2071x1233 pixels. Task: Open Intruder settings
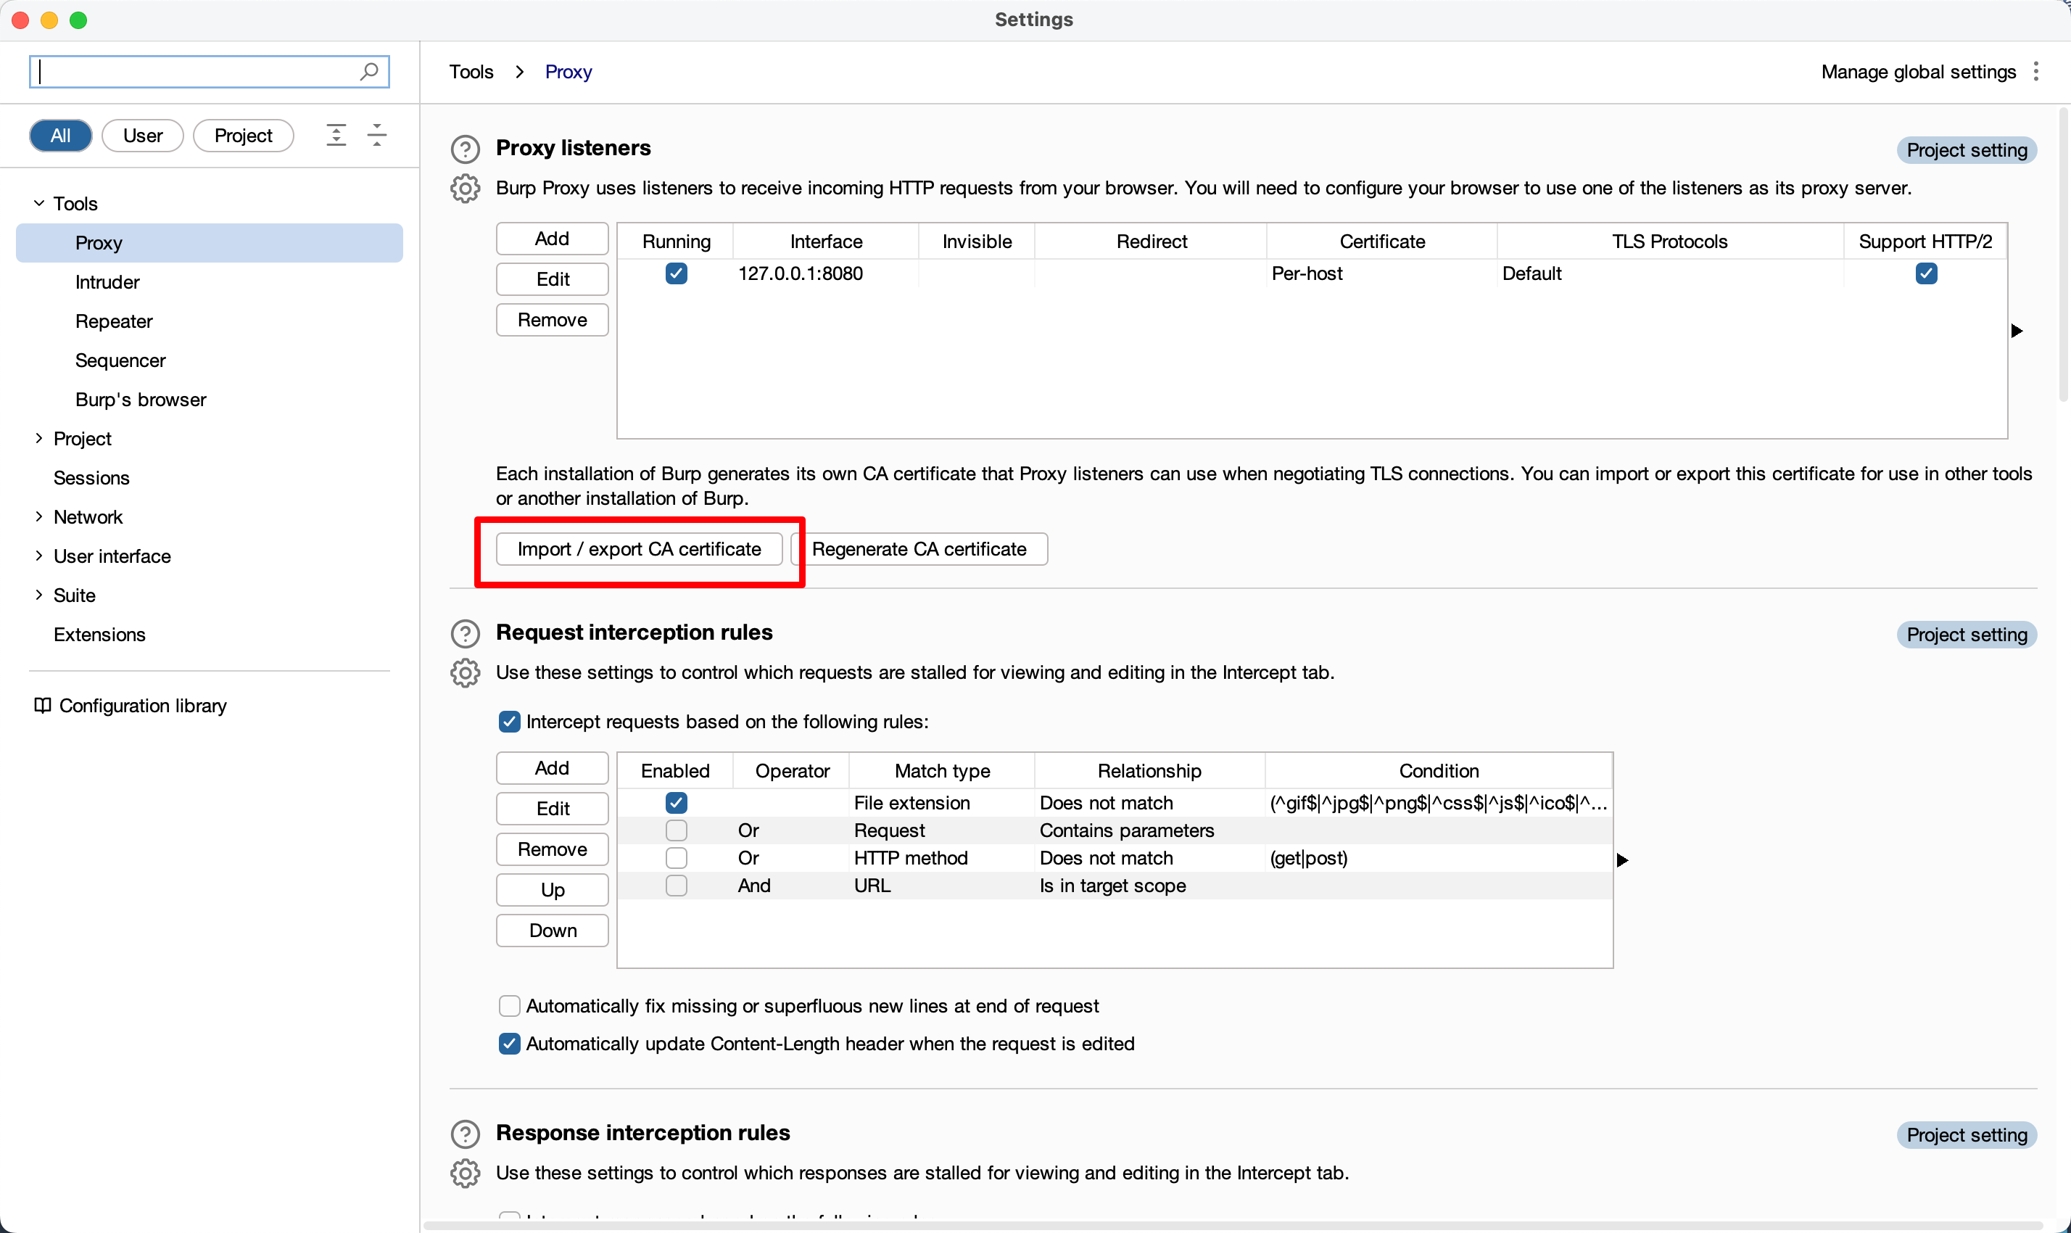click(107, 281)
